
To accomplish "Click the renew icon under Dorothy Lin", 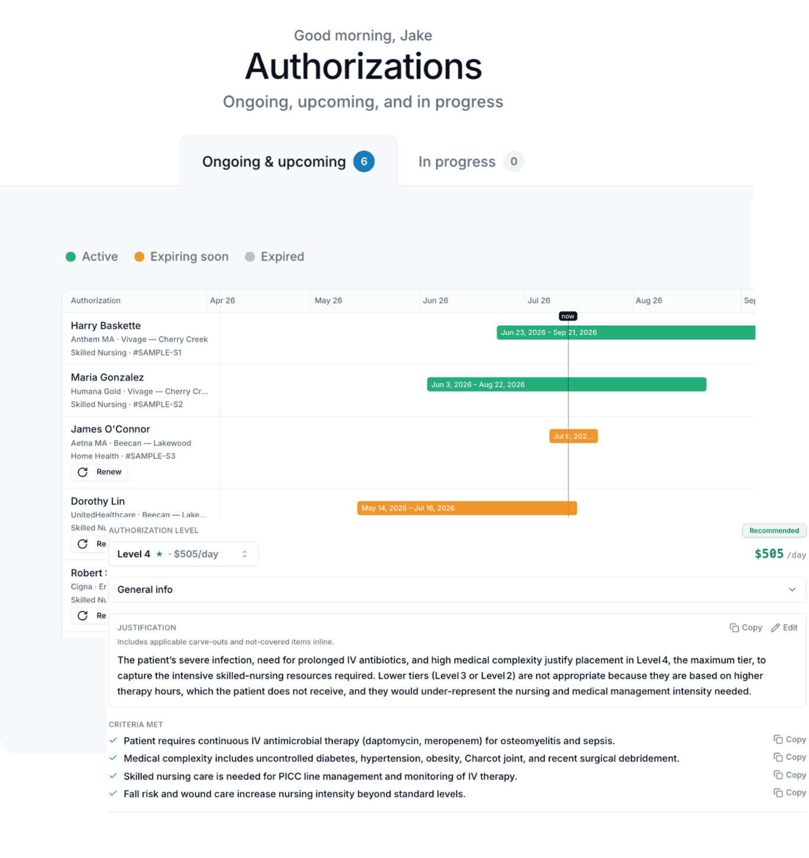I will coord(83,544).
